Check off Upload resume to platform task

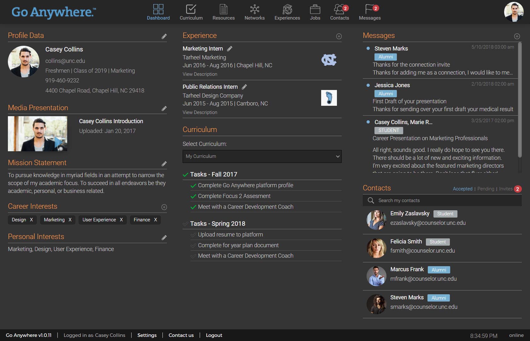193,235
